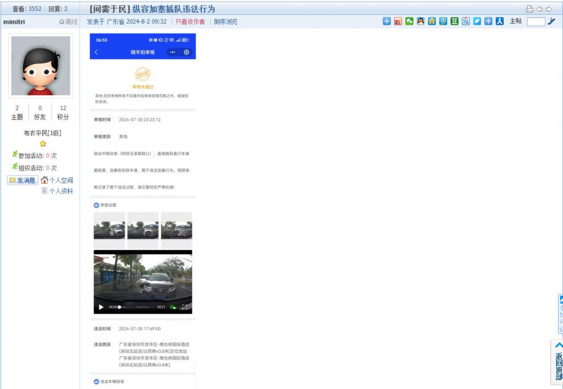Share post via QQ penguin icon
This screenshot has width=563, height=389.
click(x=421, y=21)
